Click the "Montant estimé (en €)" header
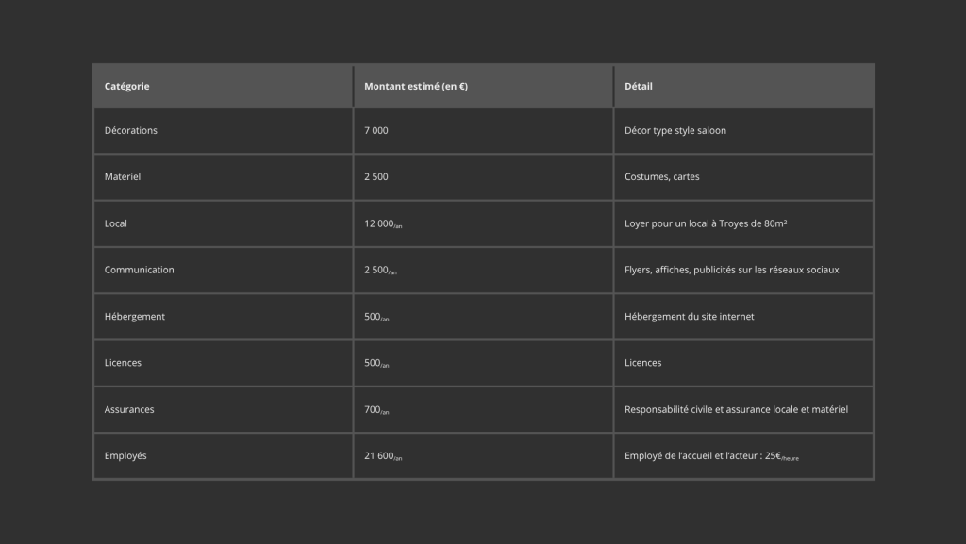 click(416, 86)
